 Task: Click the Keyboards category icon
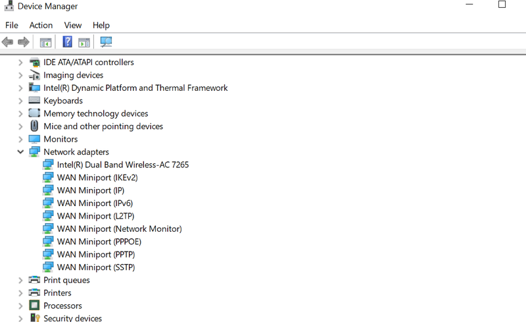(x=34, y=100)
